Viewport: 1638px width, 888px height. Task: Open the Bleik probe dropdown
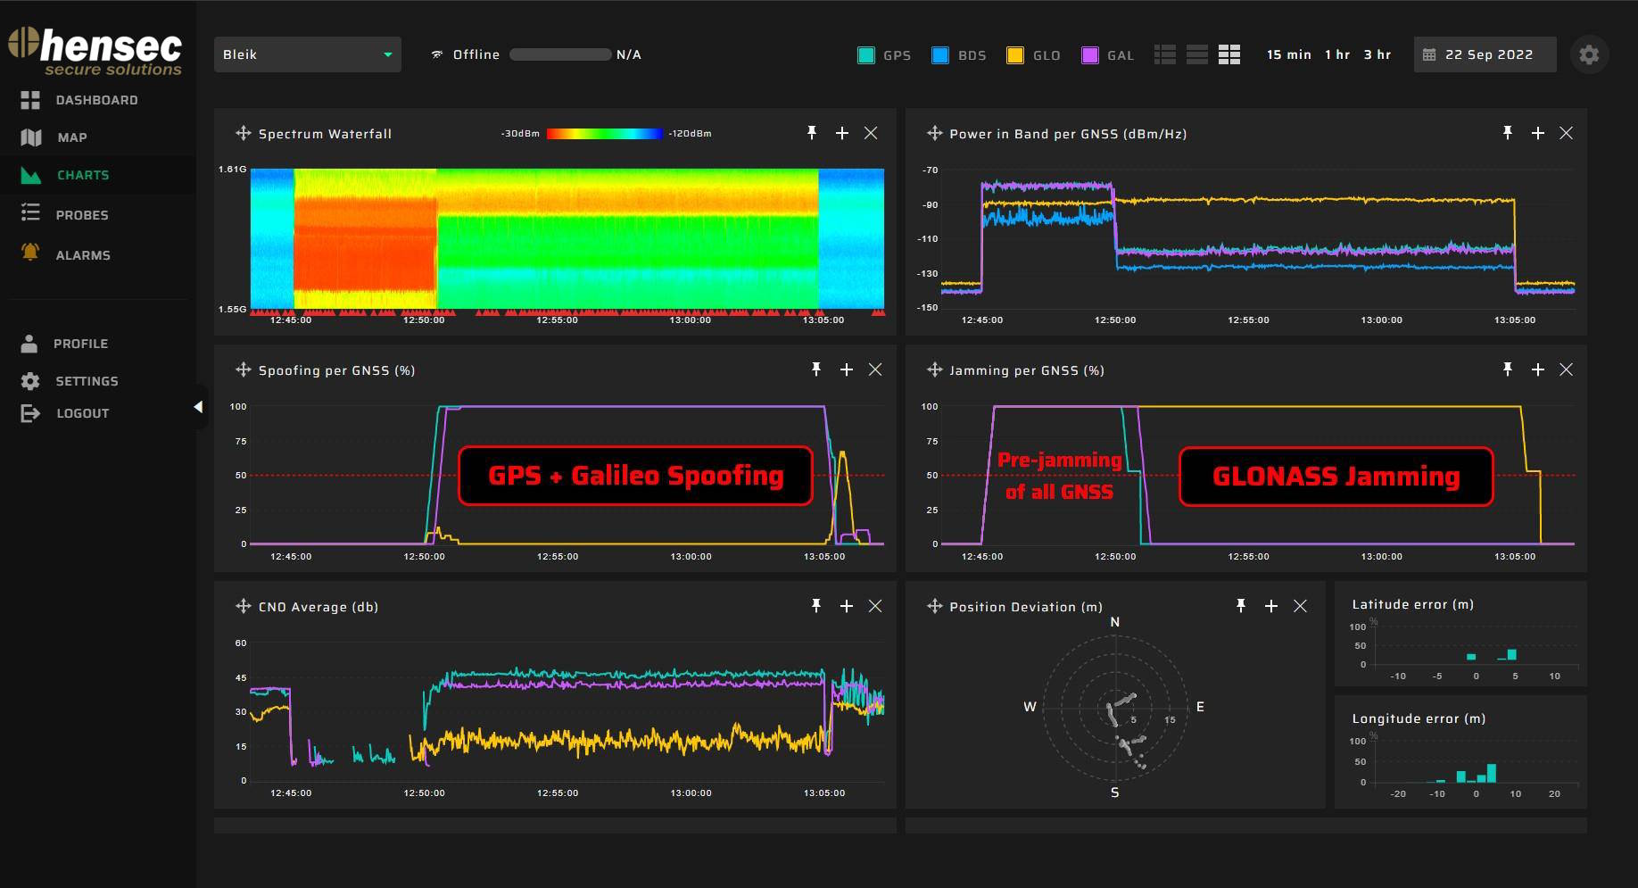tap(307, 54)
